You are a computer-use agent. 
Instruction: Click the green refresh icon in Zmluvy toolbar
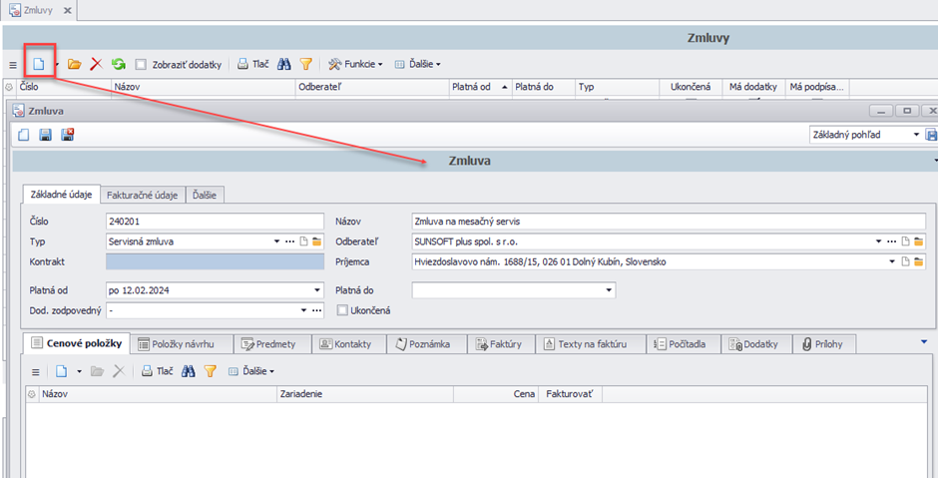(x=118, y=64)
